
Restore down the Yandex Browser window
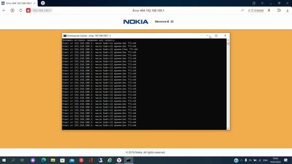279,3
